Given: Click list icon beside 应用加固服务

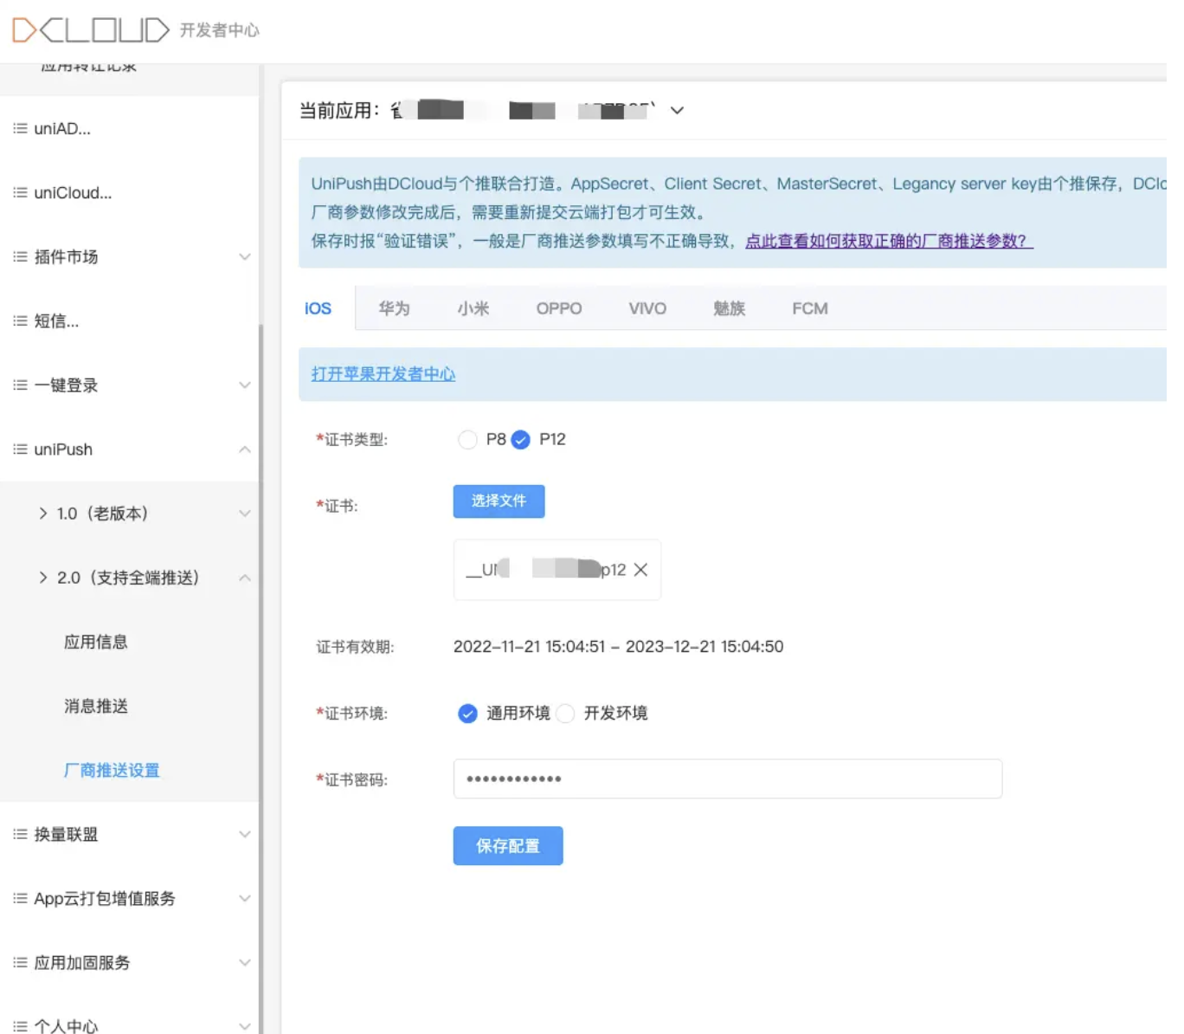Looking at the screenshot, I should (20, 962).
